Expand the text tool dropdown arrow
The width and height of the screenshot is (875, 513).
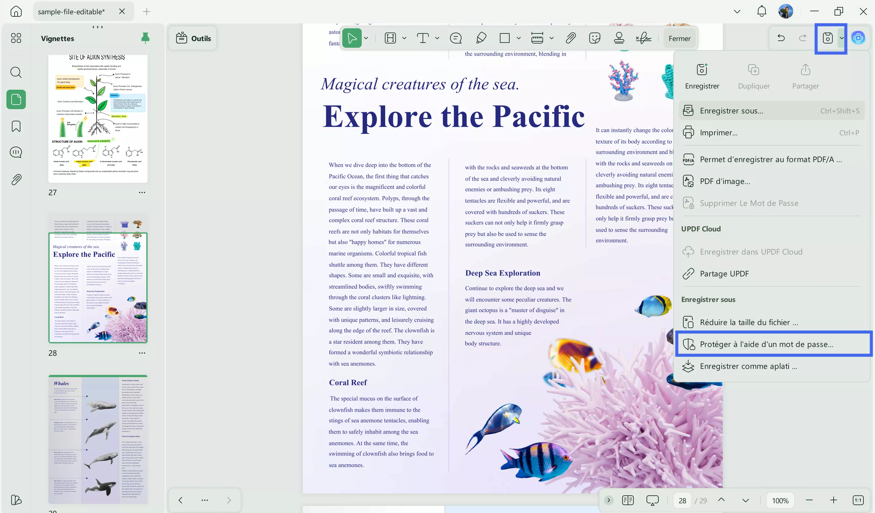[437, 38]
